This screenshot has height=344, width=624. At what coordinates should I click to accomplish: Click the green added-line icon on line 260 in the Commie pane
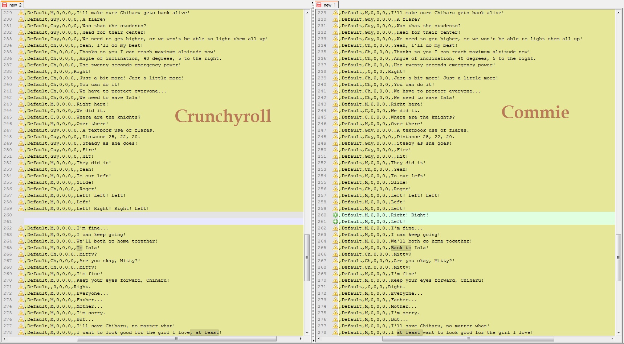335,215
